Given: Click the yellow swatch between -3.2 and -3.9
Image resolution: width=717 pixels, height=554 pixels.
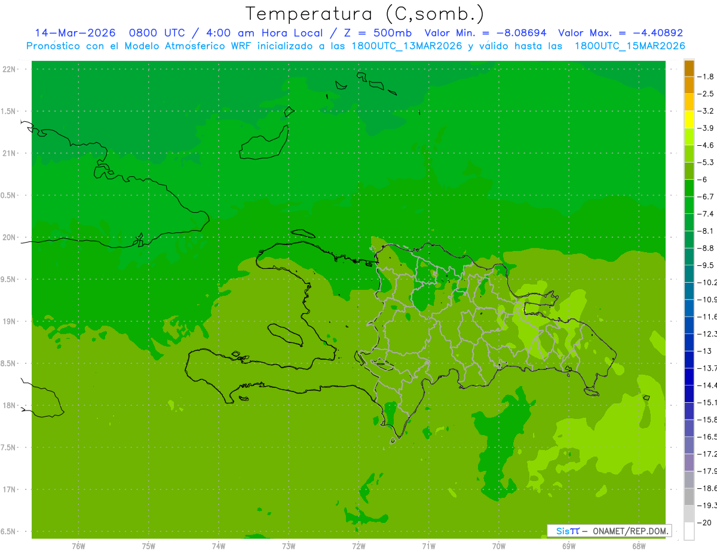Looking at the screenshot, I should [689, 120].
